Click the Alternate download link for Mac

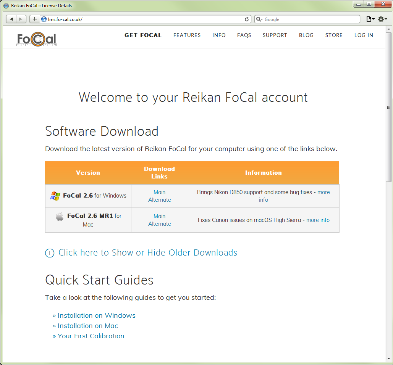(159, 224)
